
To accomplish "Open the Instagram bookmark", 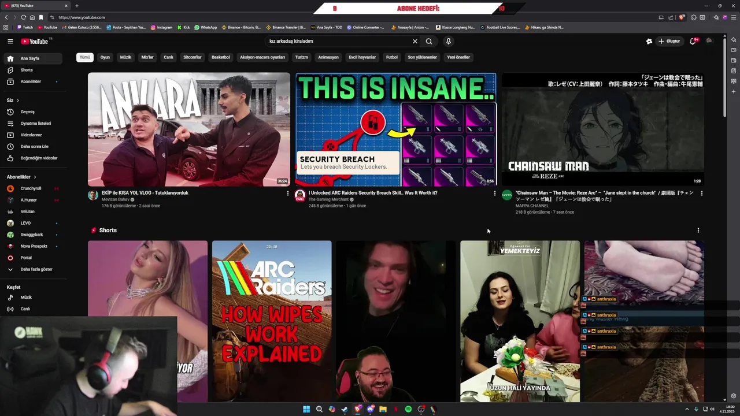I will [162, 27].
